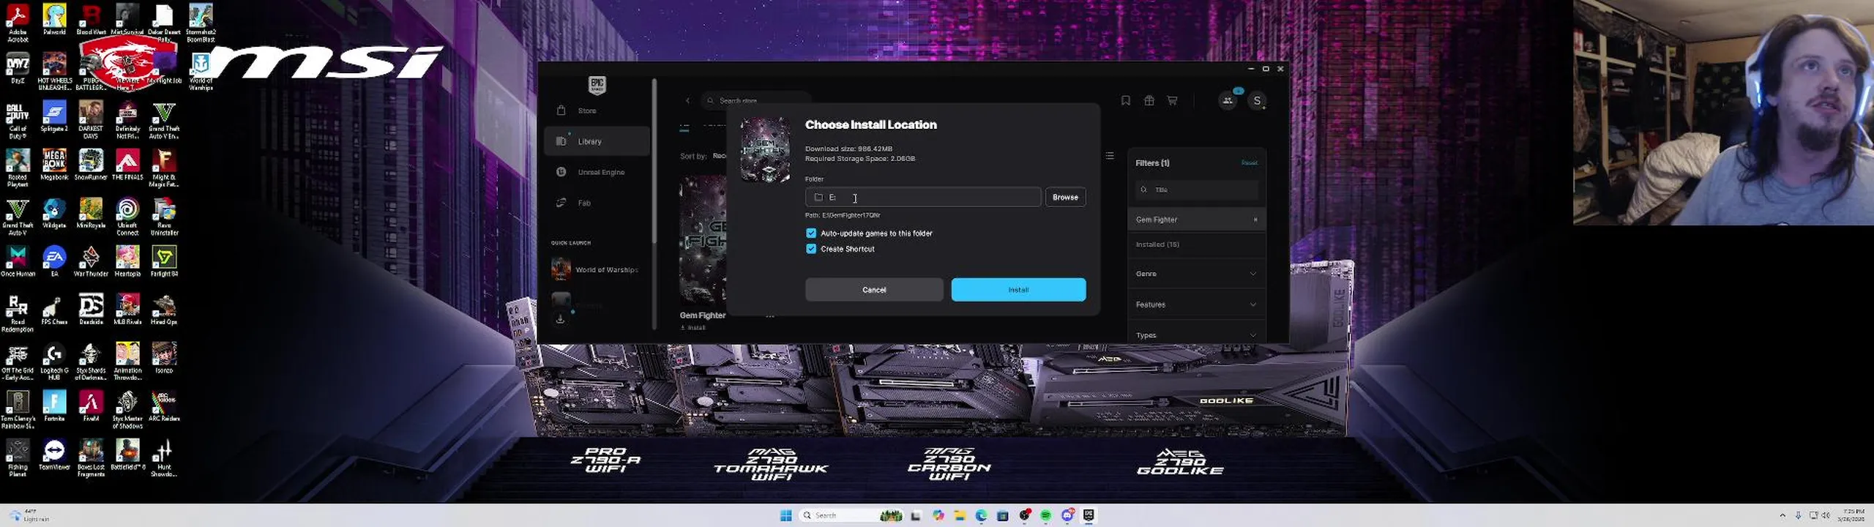Open Ubisoft Connect desktop icon

tap(127, 217)
